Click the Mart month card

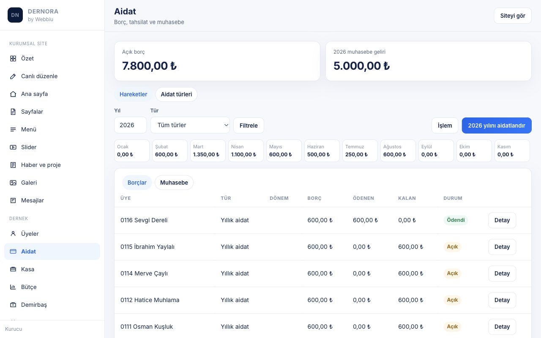click(208, 151)
